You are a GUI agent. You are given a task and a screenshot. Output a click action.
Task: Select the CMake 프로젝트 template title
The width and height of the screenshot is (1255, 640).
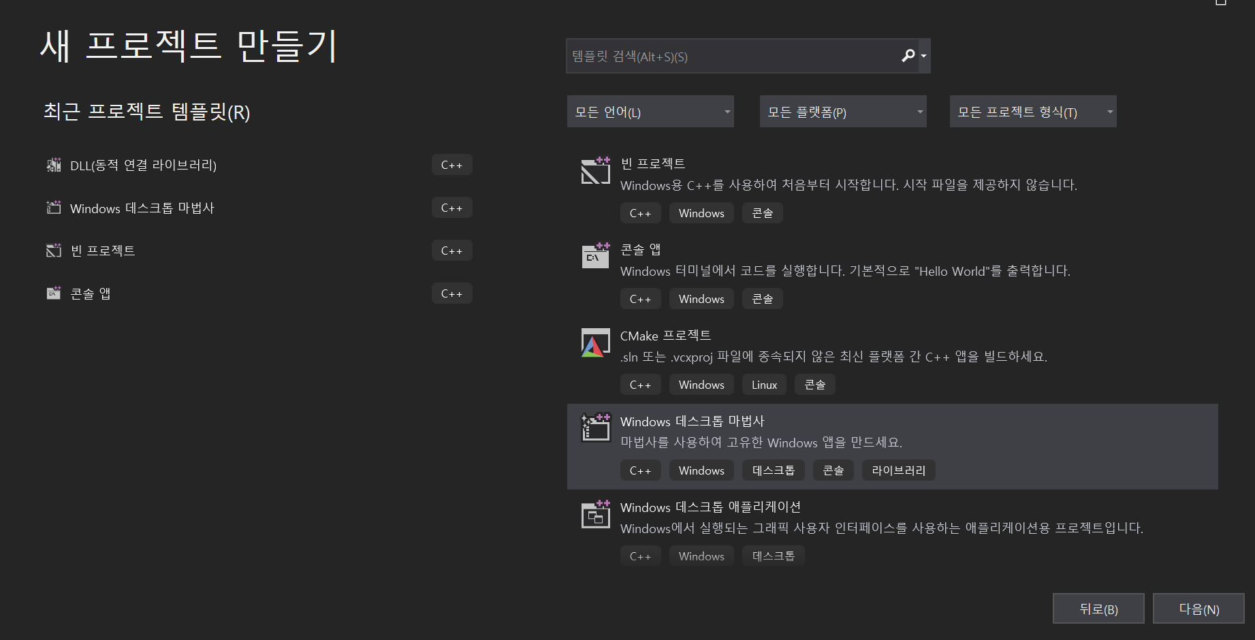665,336
